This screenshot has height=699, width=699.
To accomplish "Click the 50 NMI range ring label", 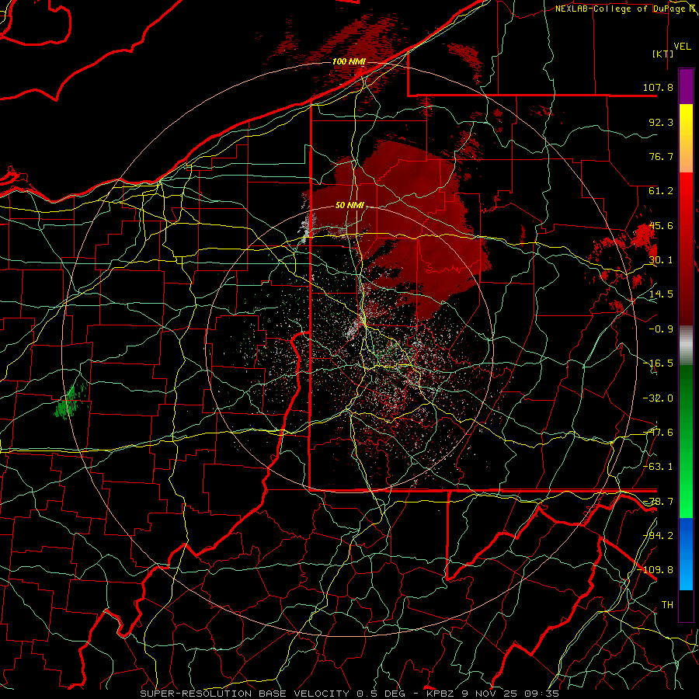I will (349, 205).
